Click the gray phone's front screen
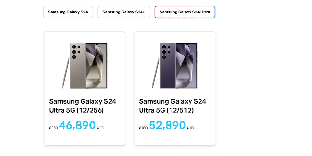Screen dimensions: 312x156 tap(96, 65)
